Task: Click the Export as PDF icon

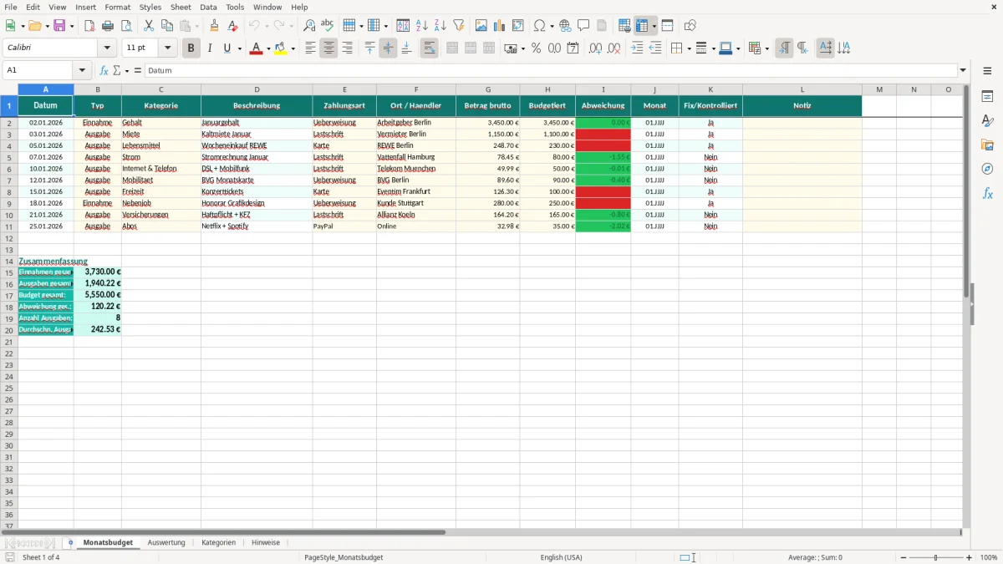Action: pos(89,26)
